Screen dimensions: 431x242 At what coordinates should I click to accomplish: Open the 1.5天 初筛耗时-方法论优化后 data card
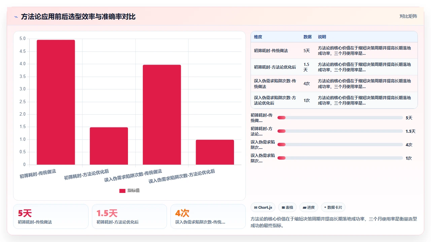pos(129,216)
